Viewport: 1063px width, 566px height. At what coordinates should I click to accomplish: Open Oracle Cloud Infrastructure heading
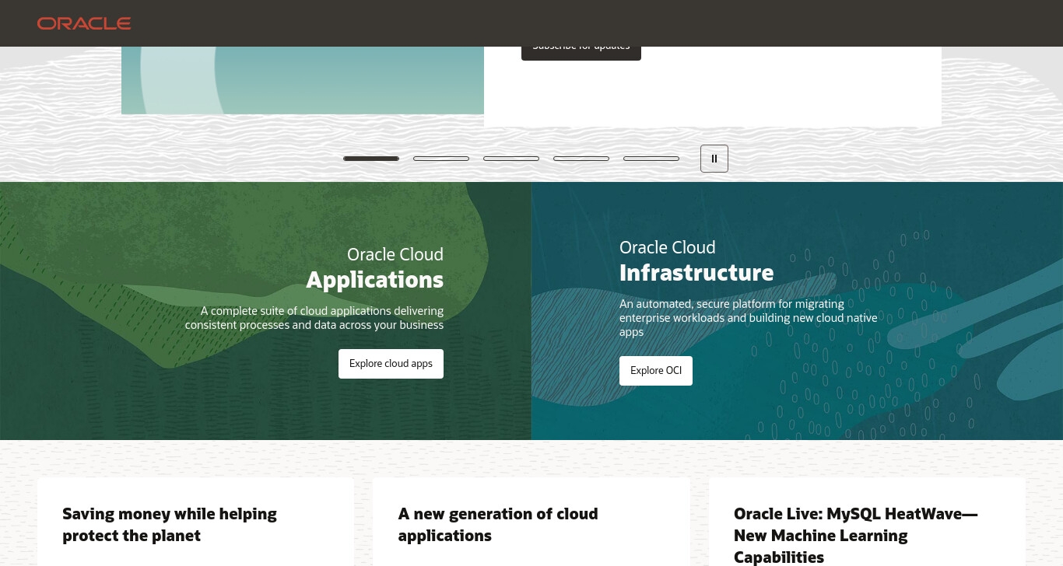(696, 260)
